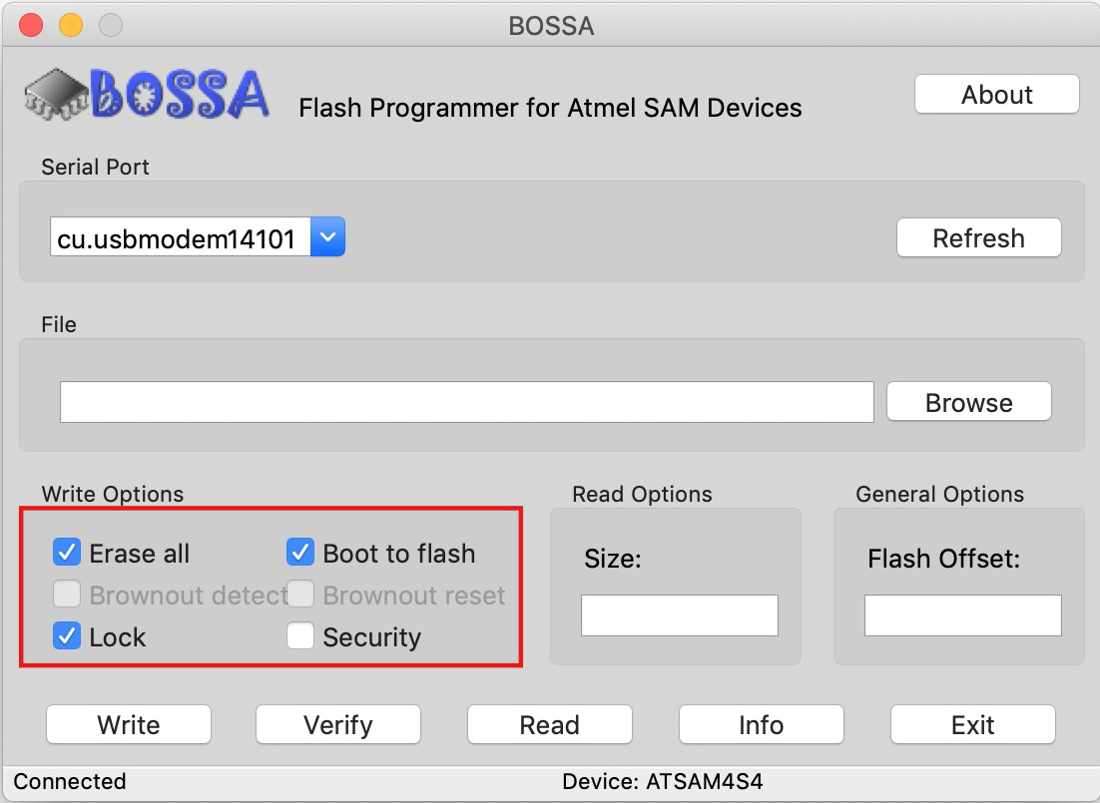1100x803 pixels.
Task: Open the About dialog
Action: tap(997, 94)
